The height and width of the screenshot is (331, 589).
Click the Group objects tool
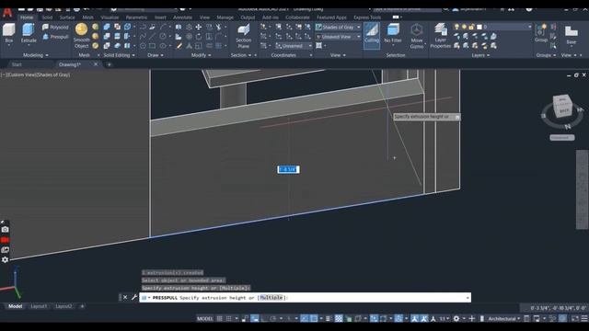(x=541, y=33)
